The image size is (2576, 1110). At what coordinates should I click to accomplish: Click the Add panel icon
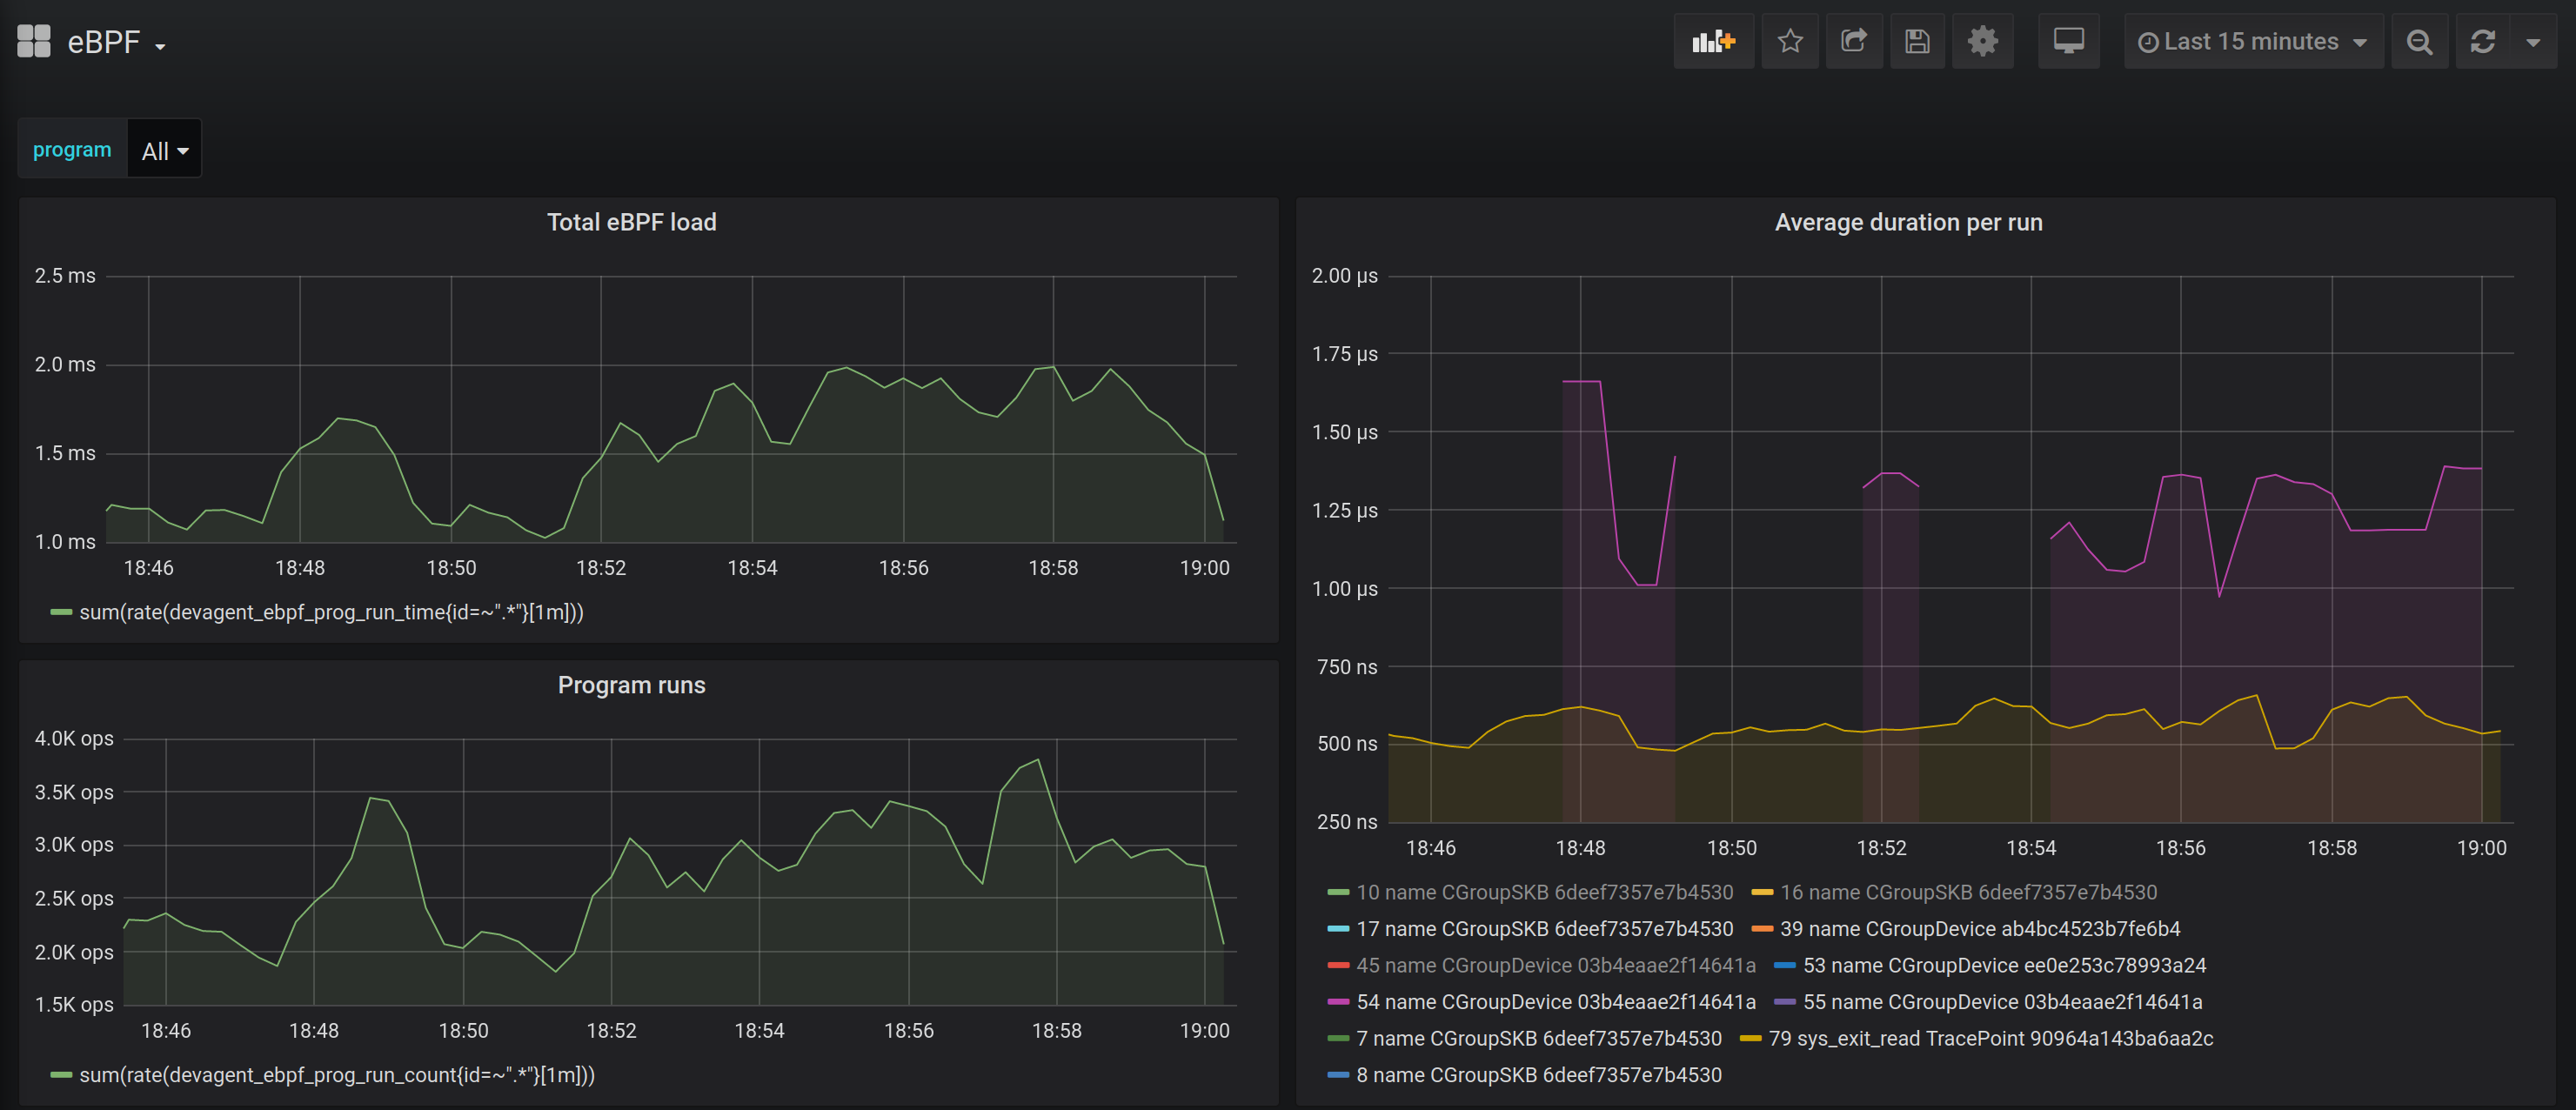click(x=1713, y=42)
